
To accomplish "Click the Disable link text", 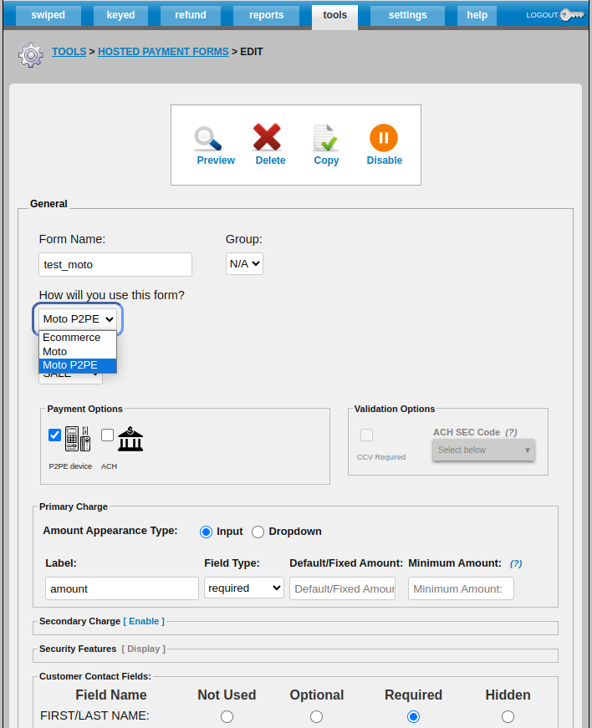I will (385, 160).
